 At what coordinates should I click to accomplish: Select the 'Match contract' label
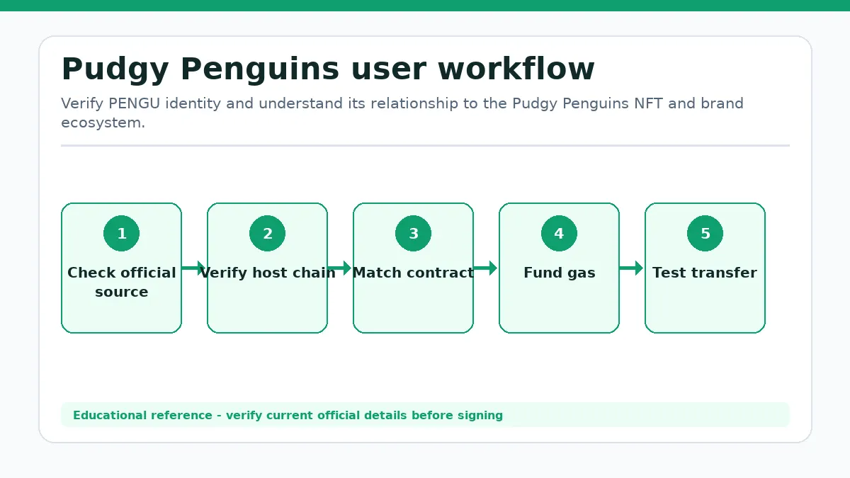pyautogui.click(x=413, y=273)
